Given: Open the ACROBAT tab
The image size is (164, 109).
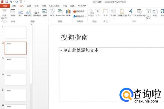Looking at the screenshot, I should 83,6.
